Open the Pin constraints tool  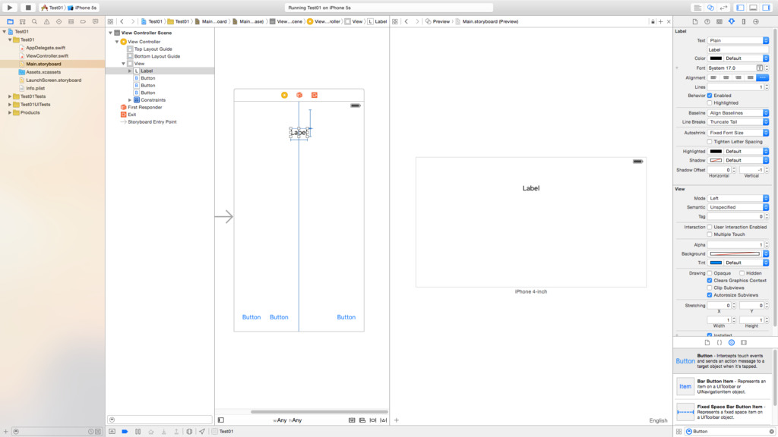tap(372, 420)
